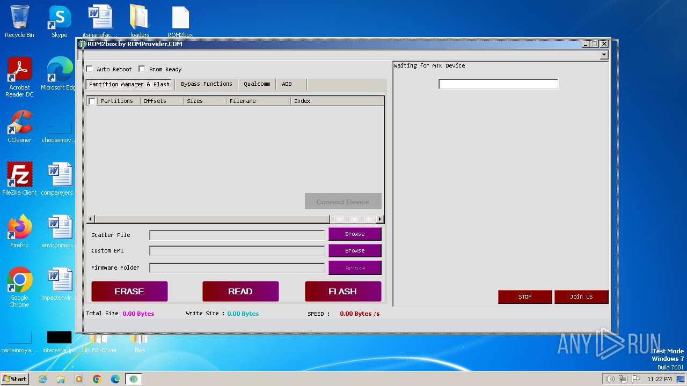Click the STOP button
The image size is (687, 386).
tap(525, 296)
